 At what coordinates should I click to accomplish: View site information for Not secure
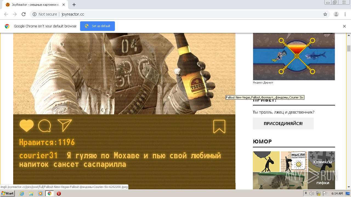(45, 14)
